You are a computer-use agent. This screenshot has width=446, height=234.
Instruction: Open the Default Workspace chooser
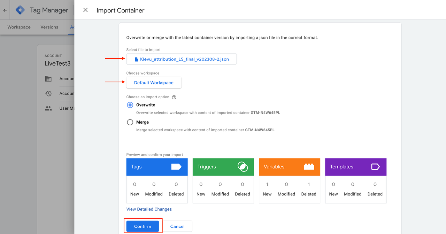[154, 83]
